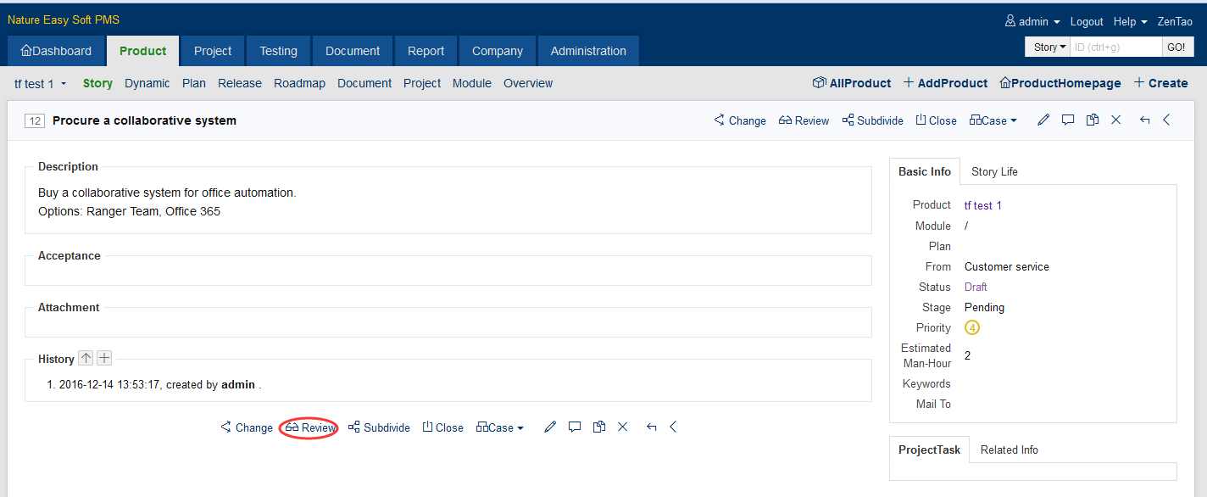Expand history details with the plus icon
Image resolution: width=1207 pixels, height=497 pixels.
(x=104, y=358)
